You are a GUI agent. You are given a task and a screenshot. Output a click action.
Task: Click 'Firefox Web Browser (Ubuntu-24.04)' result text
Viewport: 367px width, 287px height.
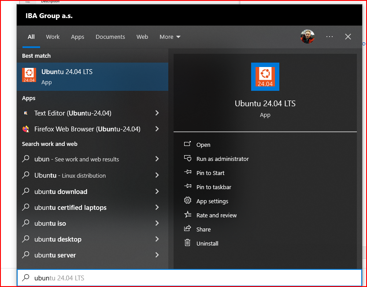(87, 129)
